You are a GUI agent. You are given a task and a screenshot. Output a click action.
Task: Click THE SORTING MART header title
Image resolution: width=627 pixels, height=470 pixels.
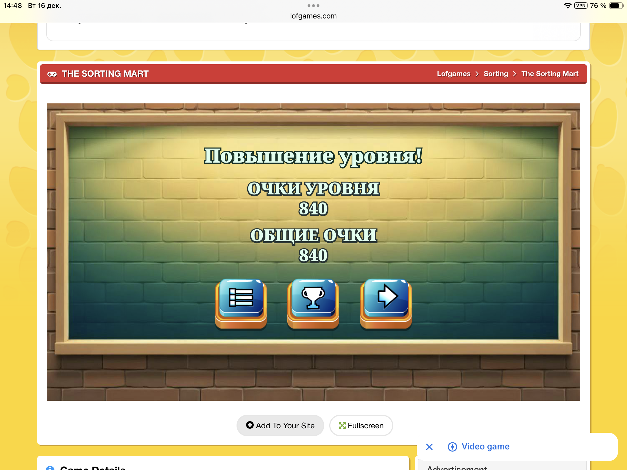tap(105, 74)
